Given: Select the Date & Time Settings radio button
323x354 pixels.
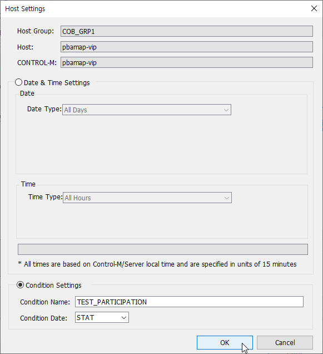Looking at the screenshot, I should coord(18,82).
